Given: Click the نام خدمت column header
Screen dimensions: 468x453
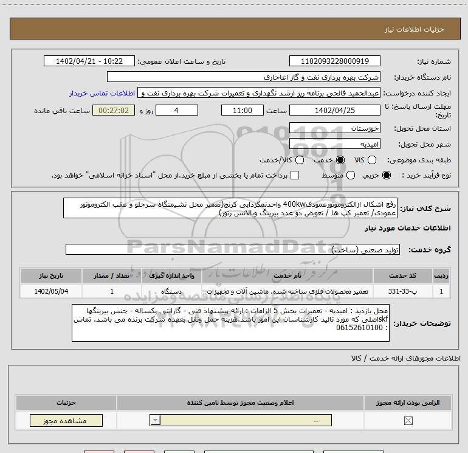Looking at the screenshot, I should pos(287,275).
